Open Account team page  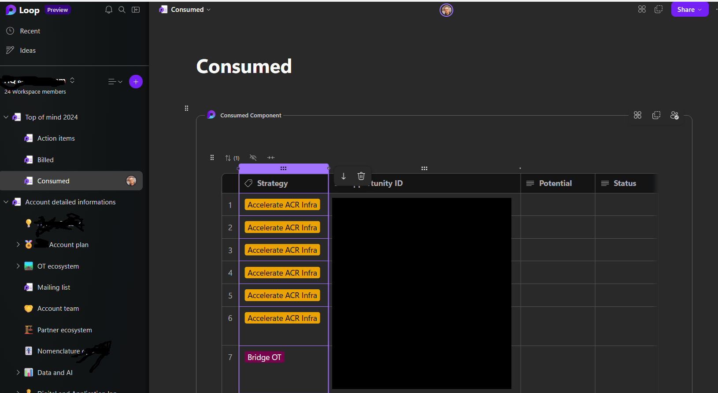58,309
